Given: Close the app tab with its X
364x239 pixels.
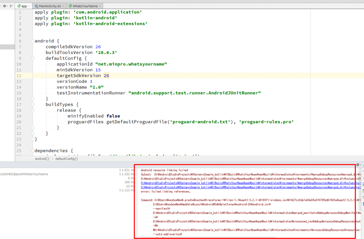Looking at the screenshot, I should (x=29, y=6).
